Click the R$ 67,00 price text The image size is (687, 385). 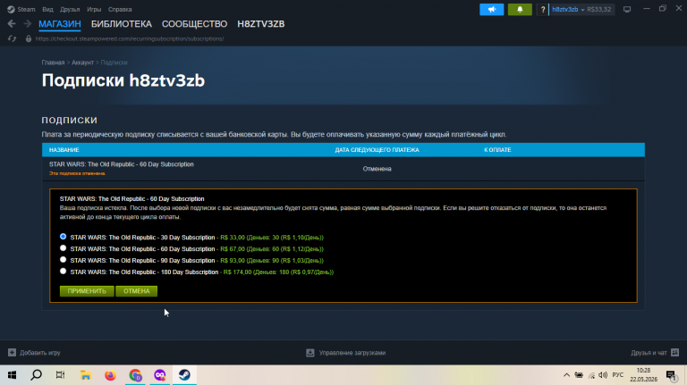point(233,248)
